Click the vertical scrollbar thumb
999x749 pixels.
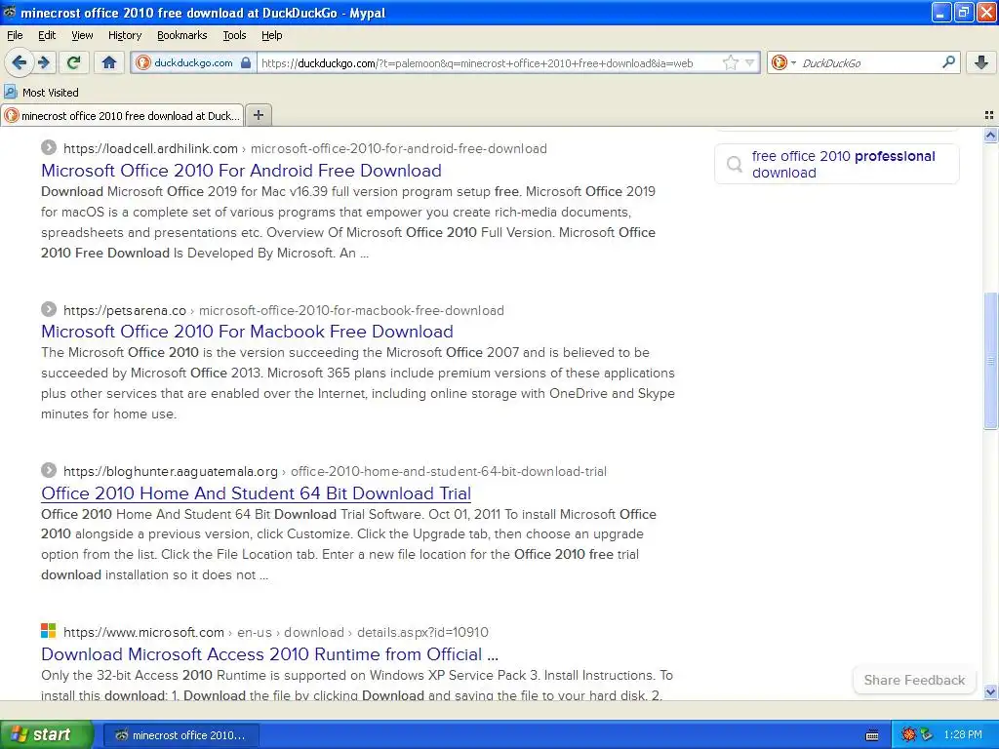click(990, 361)
